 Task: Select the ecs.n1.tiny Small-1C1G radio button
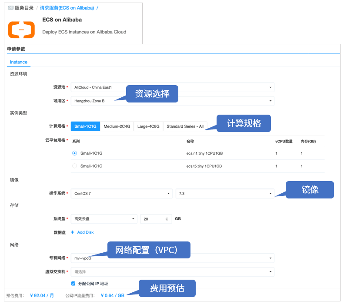point(75,153)
